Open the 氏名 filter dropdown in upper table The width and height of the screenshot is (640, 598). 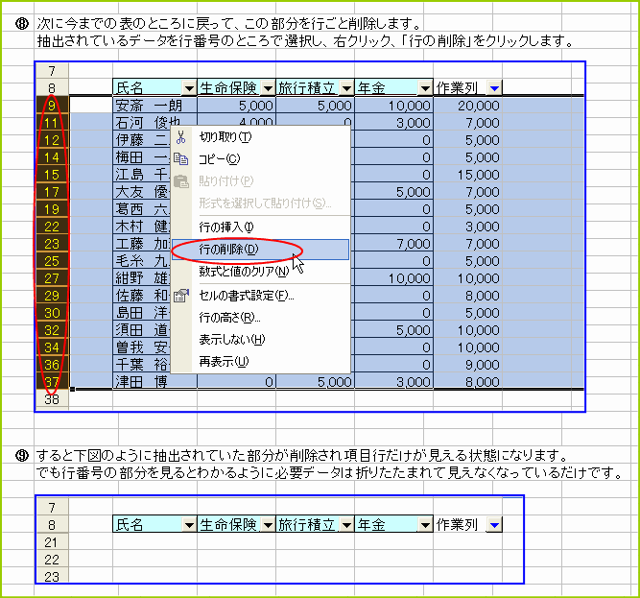tap(189, 88)
